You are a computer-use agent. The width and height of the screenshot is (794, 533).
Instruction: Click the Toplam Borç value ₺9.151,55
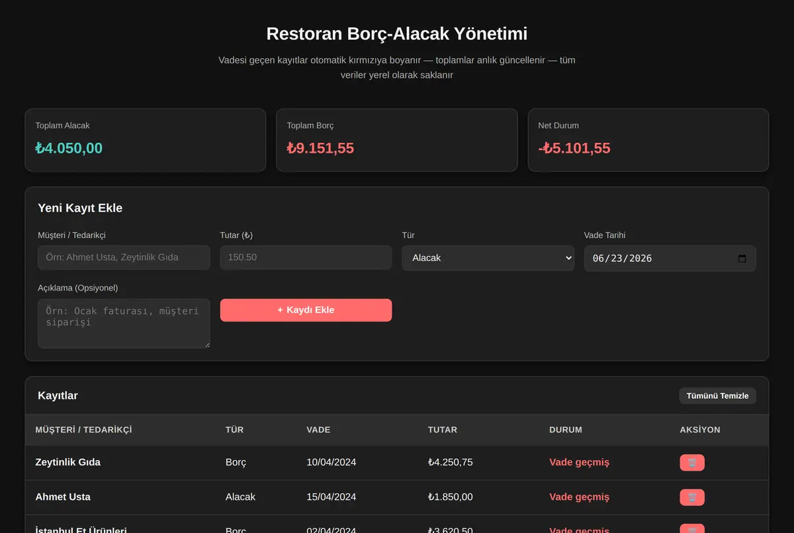click(x=320, y=148)
